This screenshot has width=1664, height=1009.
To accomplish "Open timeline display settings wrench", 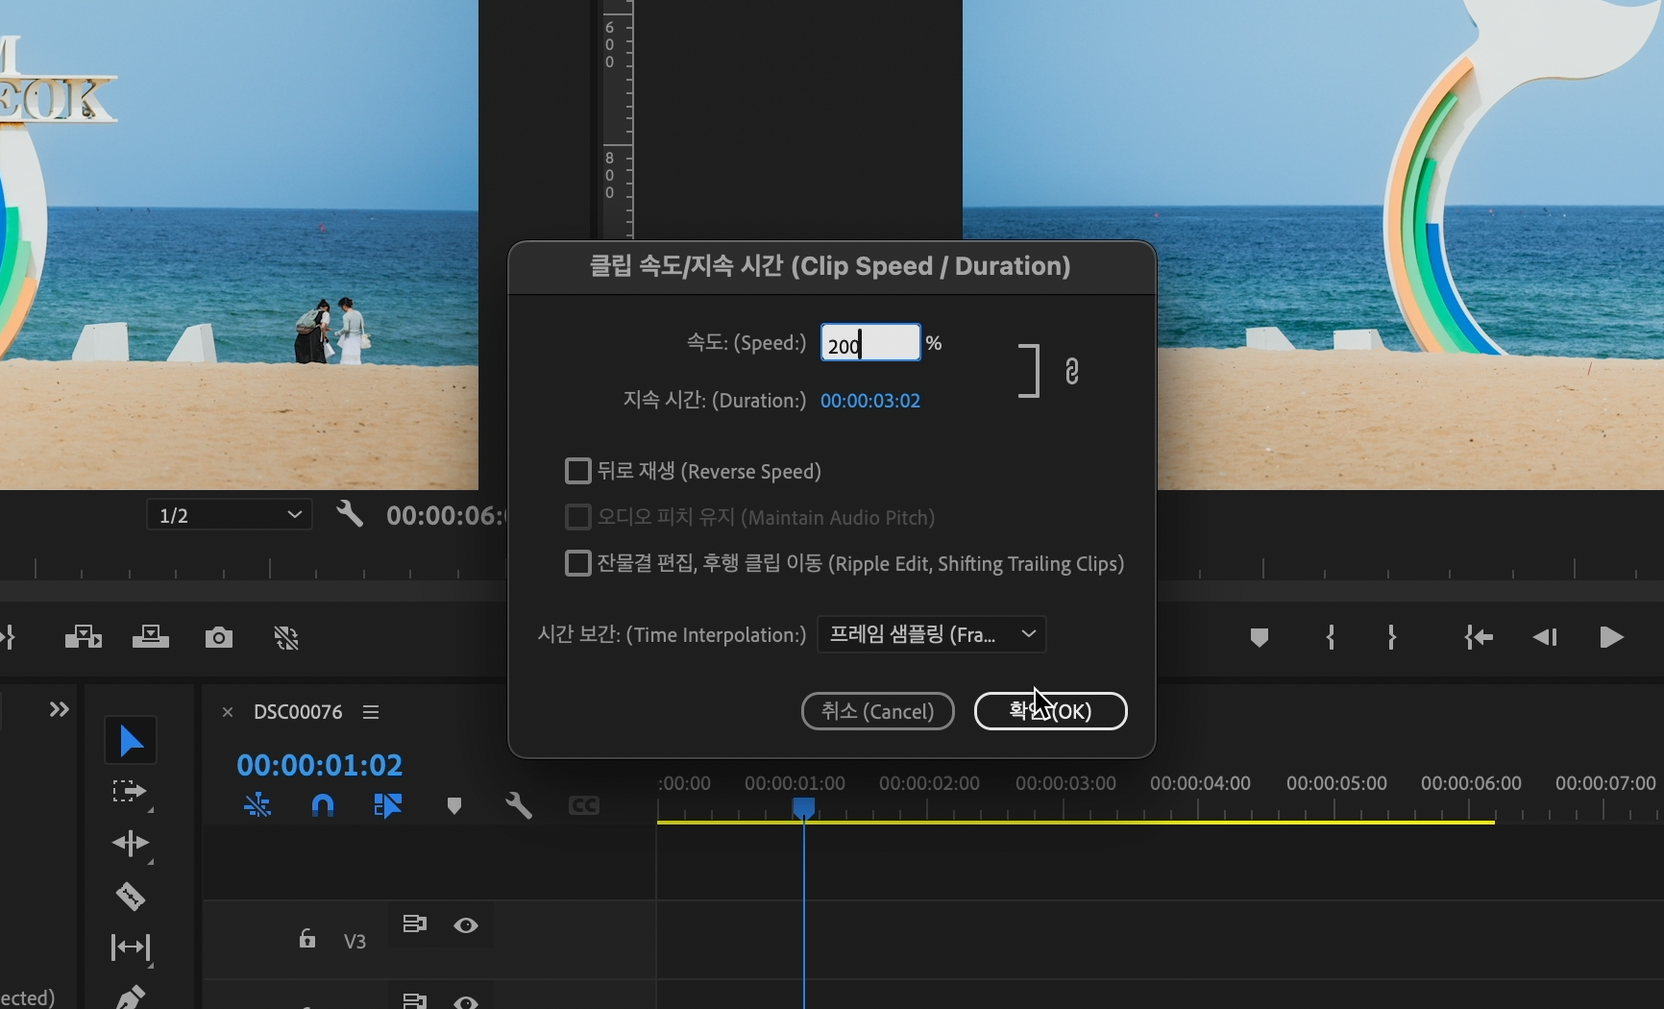I will pyautogui.click(x=519, y=805).
